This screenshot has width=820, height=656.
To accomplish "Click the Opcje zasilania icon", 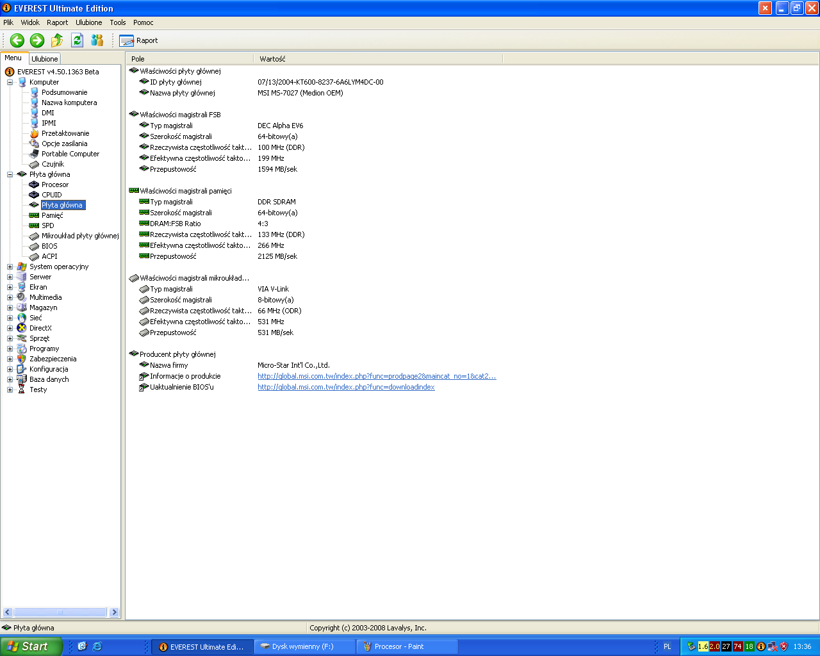I will pos(35,143).
